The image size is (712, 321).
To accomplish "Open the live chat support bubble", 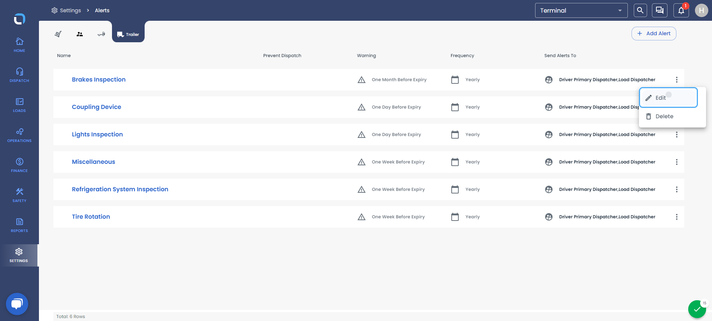I will click(17, 304).
